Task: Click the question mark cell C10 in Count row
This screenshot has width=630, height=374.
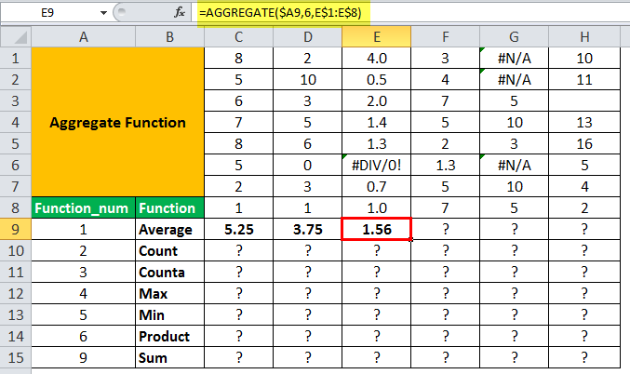Action: (238, 250)
